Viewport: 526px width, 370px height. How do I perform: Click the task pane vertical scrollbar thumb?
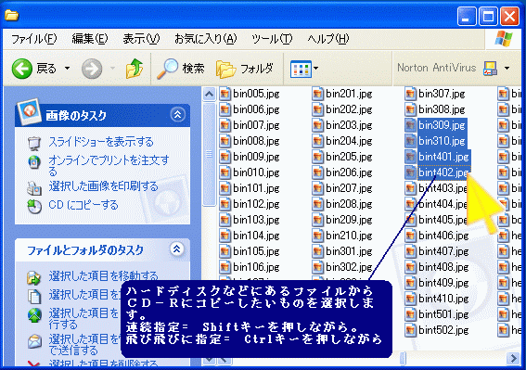tap(209, 154)
